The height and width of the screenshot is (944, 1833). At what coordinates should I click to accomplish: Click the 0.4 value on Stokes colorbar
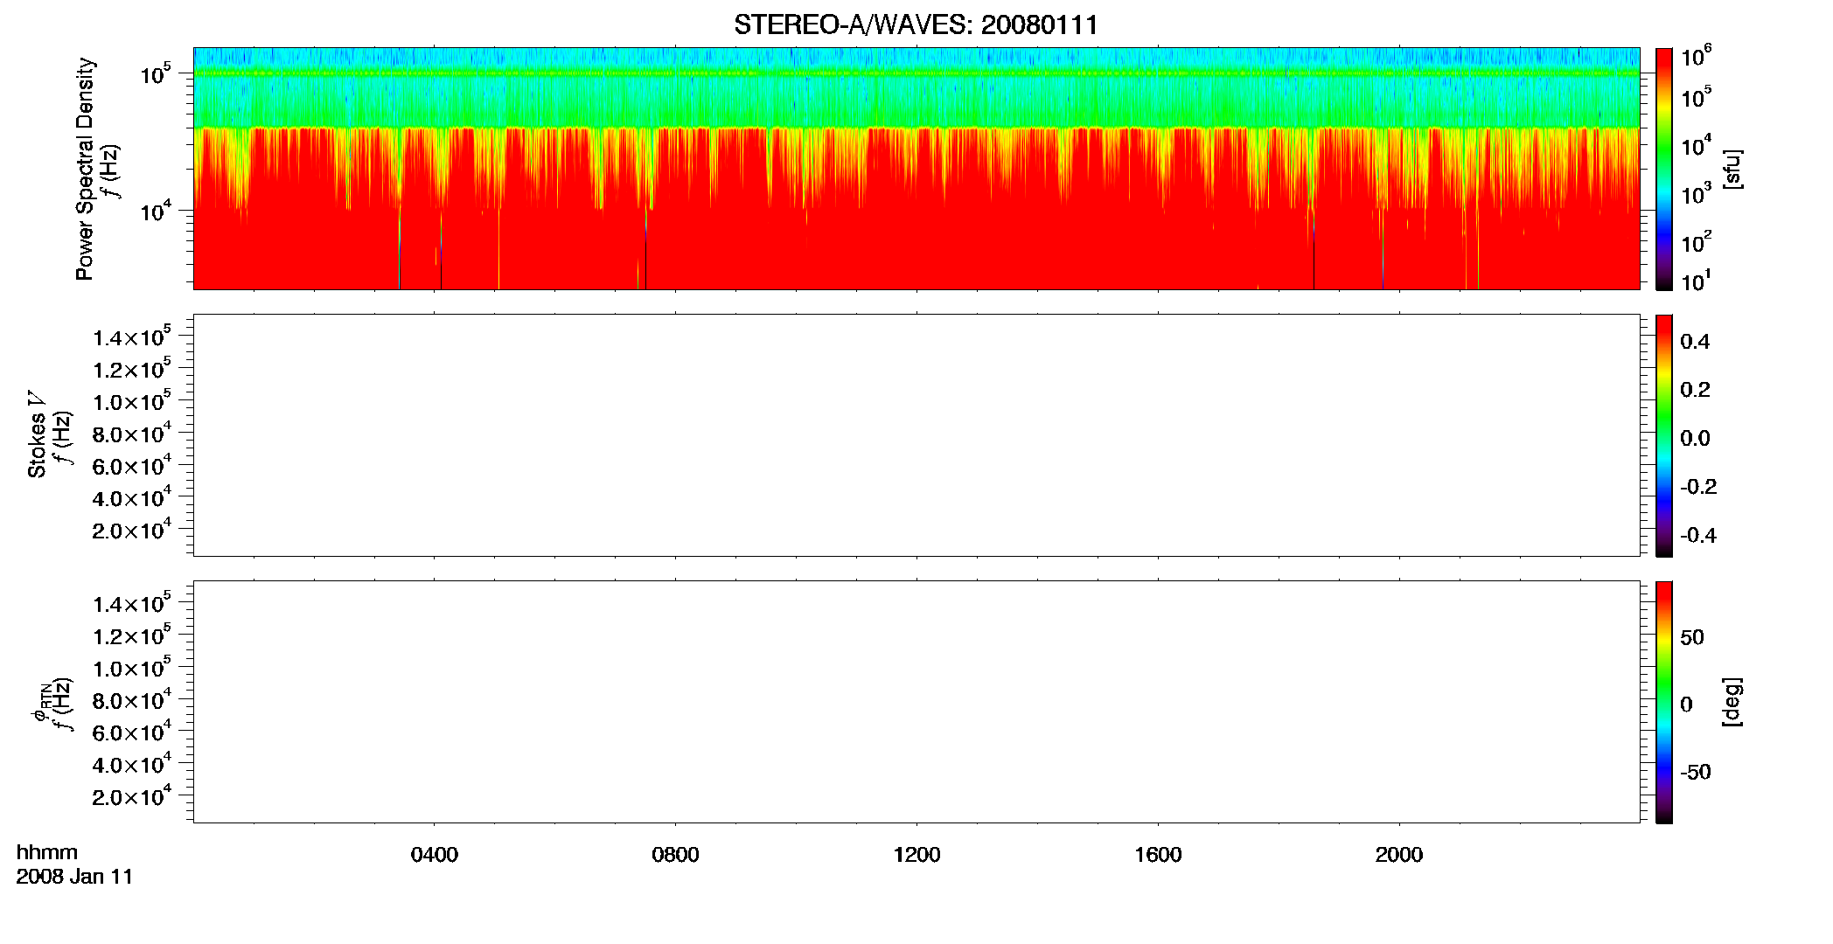[x=1695, y=342]
